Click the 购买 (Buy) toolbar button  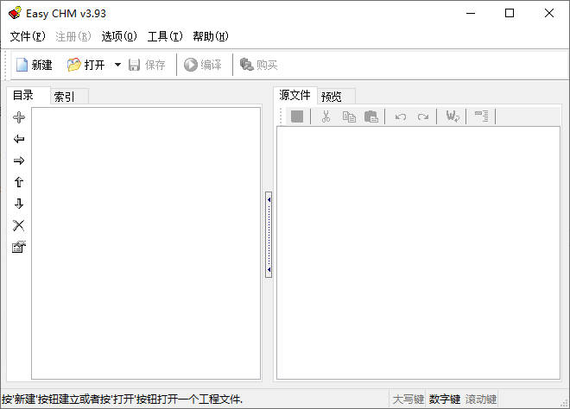[258, 66]
